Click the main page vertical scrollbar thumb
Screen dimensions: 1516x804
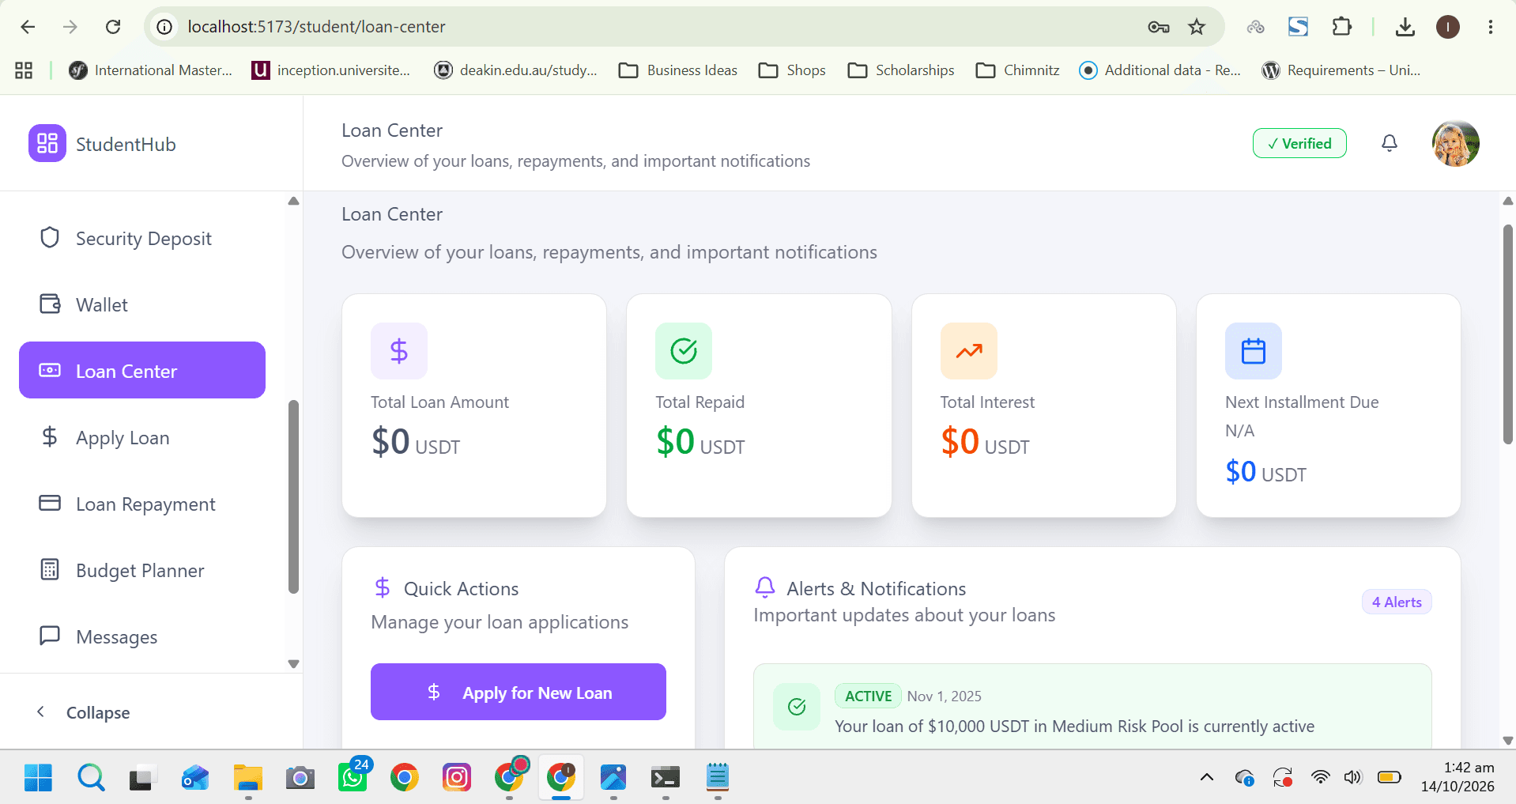point(1507,334)
